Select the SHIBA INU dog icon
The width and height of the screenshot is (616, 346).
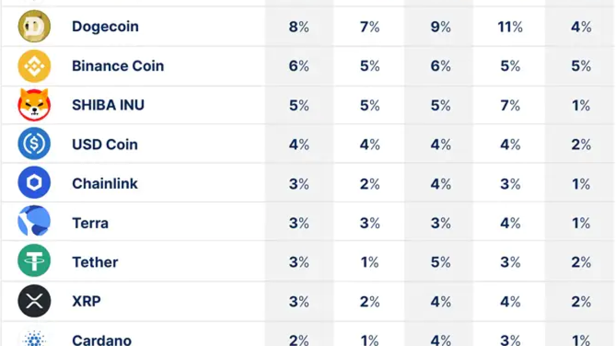point(34,105)
